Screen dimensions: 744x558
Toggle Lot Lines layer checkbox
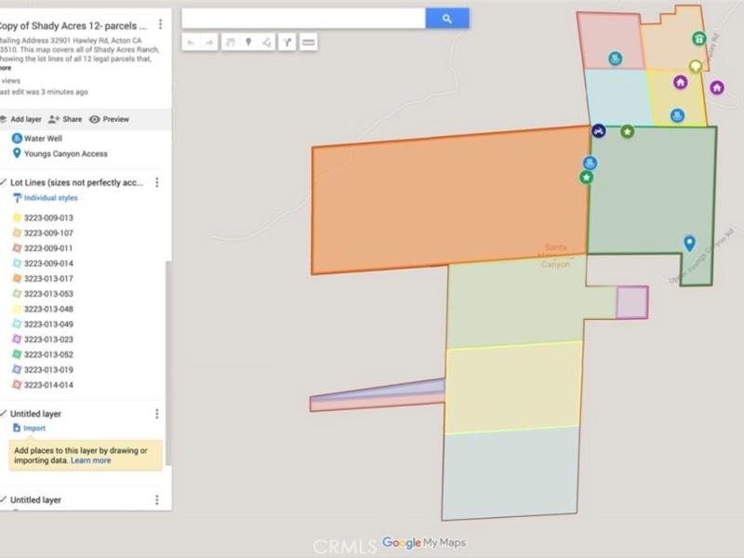pos(4,182)
